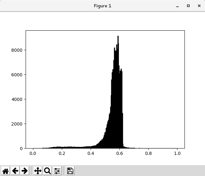Click the x-axis label "0.6"
This screenshot has height=176, width=205.
pos(119,153)
